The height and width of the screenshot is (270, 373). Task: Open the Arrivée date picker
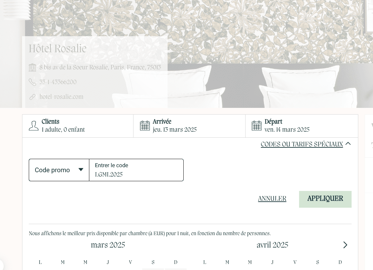coord(189,126)
